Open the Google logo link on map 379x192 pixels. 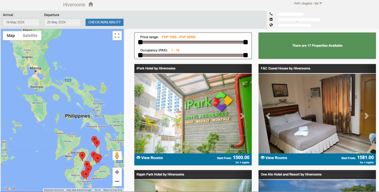[x=9, y=188]
